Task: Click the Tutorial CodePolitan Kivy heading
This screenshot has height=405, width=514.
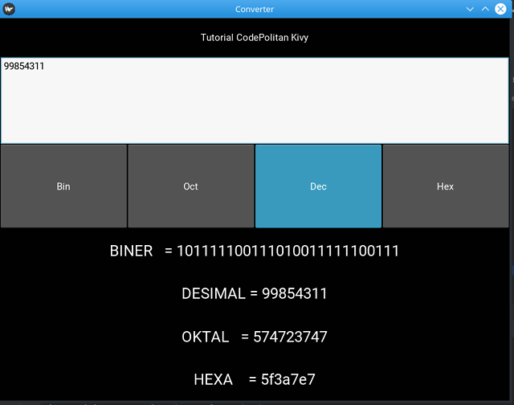Action: pos(255,38)
